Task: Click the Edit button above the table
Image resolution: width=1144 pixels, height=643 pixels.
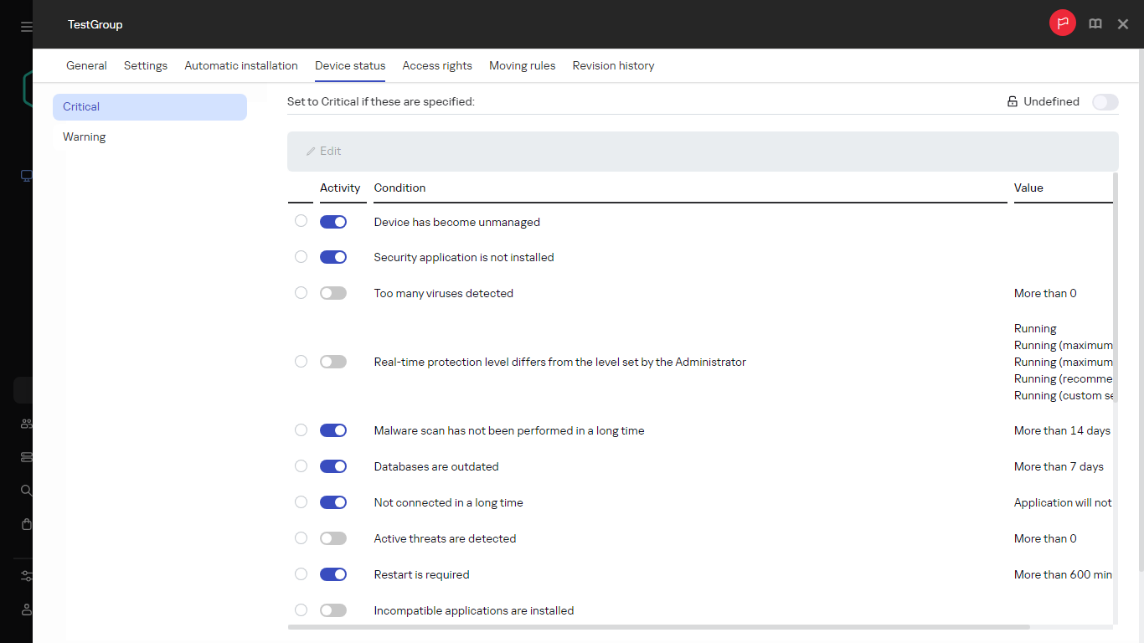Action: pos(324,151)
